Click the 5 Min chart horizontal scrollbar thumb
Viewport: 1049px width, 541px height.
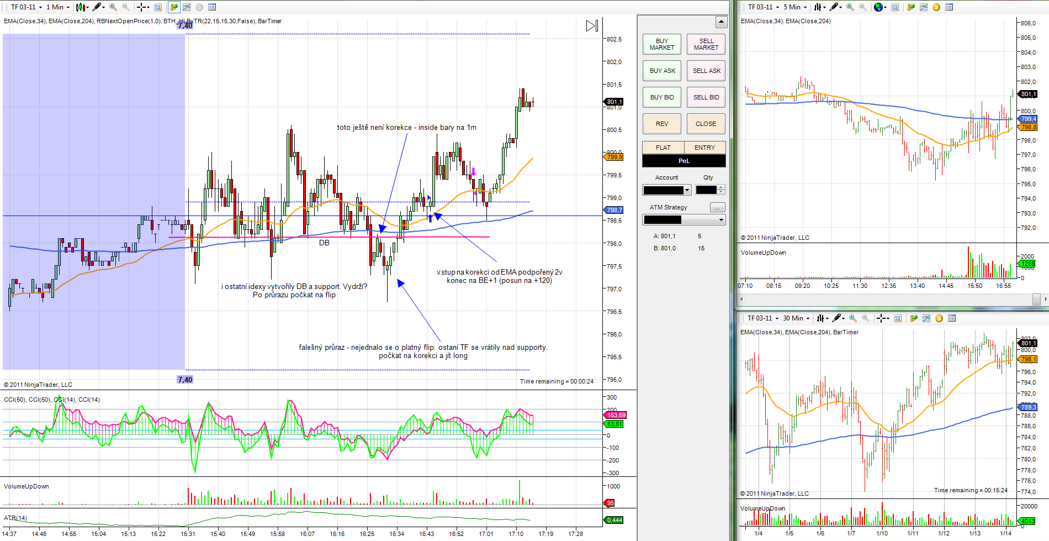[1036, 299]
